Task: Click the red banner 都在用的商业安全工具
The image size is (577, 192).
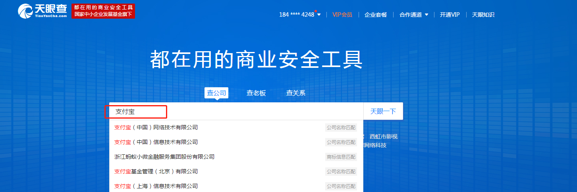Action: click(103, 11)
